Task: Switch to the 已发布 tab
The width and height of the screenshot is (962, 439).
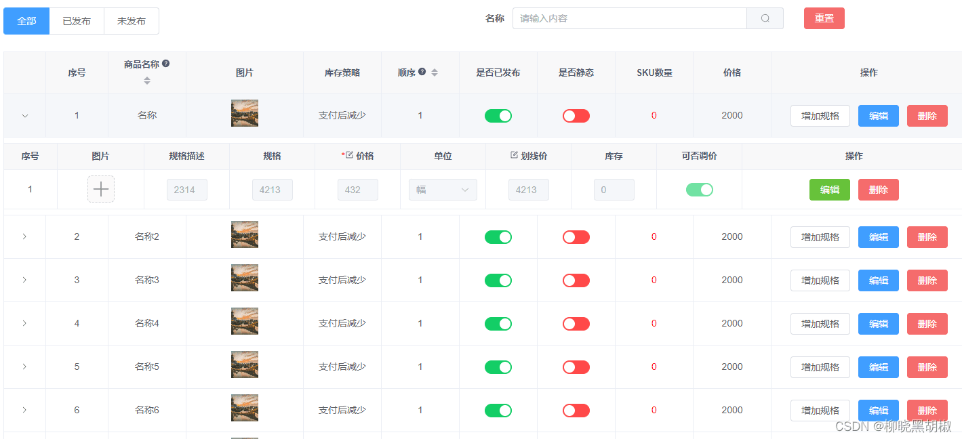Action: click(x=77, y=21)
